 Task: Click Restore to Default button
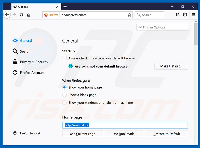pyautogui.click(x=167, y=134)
